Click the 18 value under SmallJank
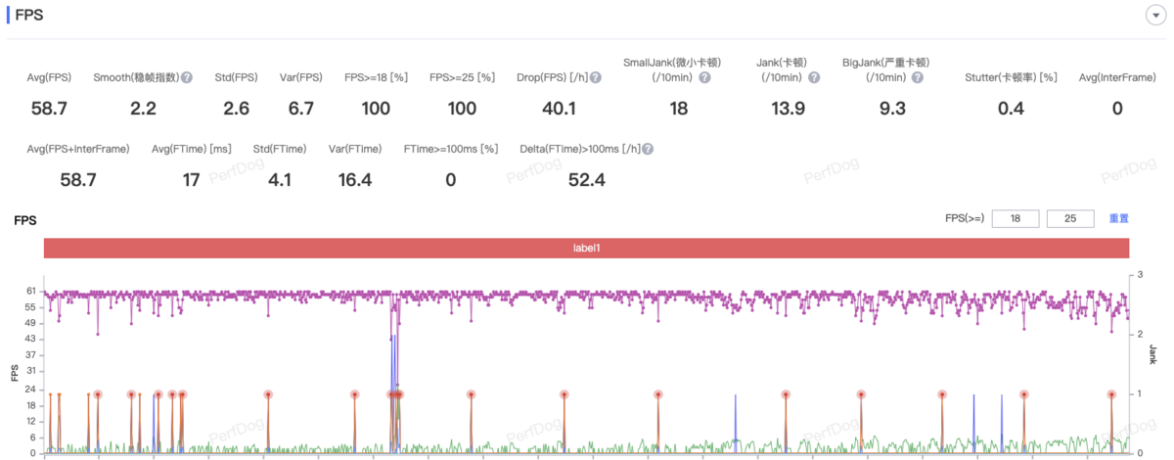The height and width of the screenshot is (460, 1174). point(679,109)
